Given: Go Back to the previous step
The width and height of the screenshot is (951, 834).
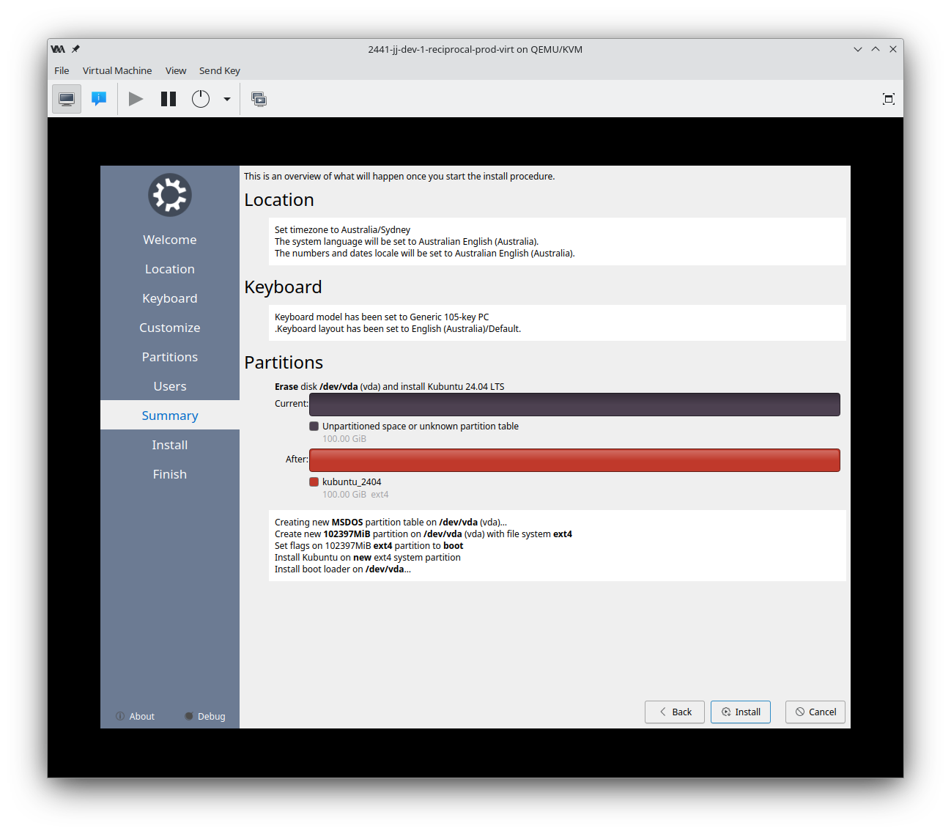Looking at the screenshot, I should (675, 712).
